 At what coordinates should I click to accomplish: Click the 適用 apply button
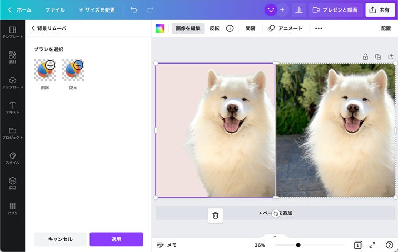(x=116, y=239)
